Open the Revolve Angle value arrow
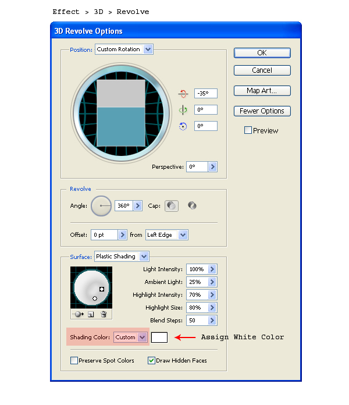 point(138,206)
